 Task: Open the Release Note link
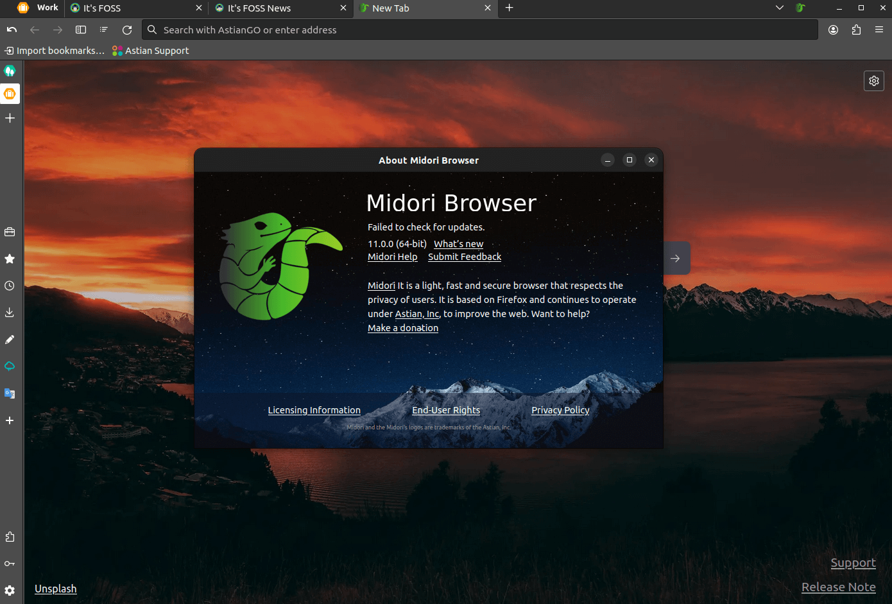pos(838,587)
